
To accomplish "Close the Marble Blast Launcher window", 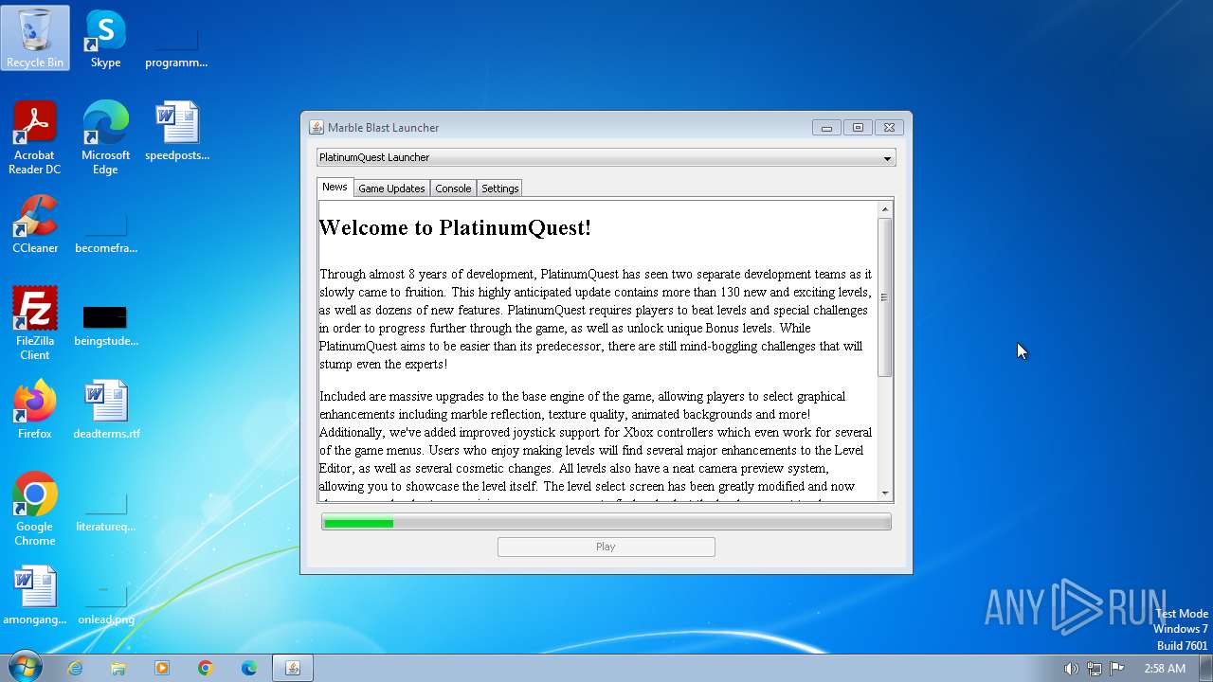I will coord(889,128).
